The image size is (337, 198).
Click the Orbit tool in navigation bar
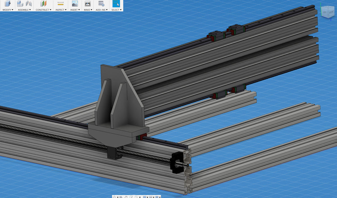tap(114, 197)
